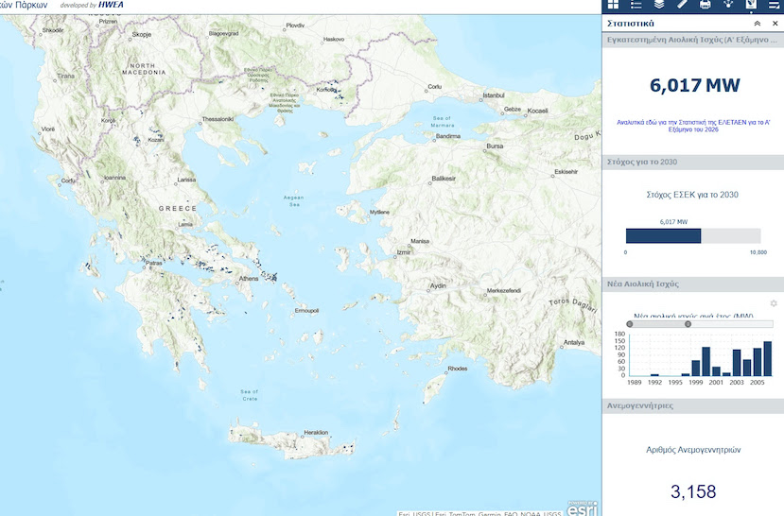Click the filled 6,017 MW progress bar
784x516 pixels.
click(664, 235)
